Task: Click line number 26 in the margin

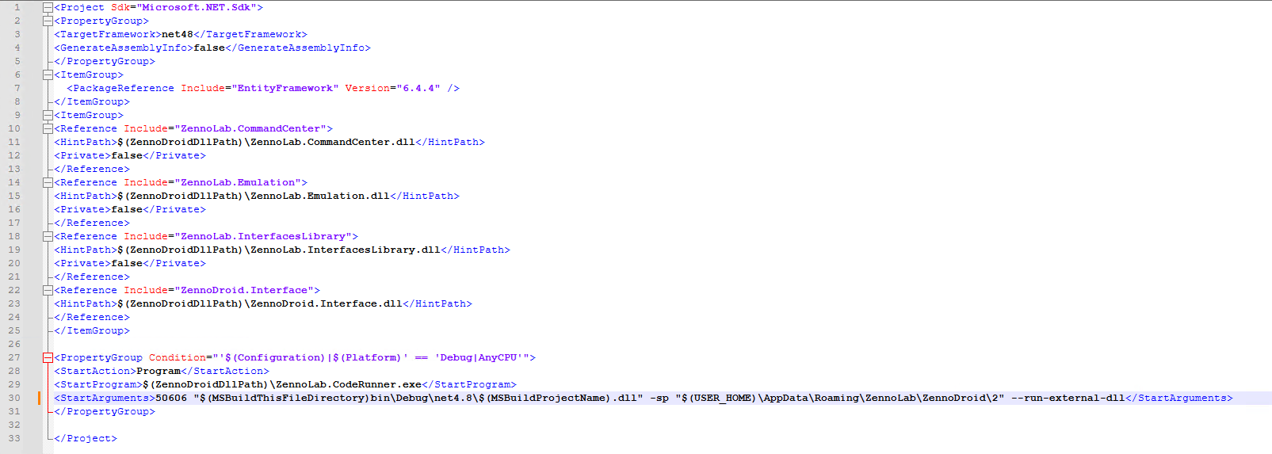Action: point(14,344)
